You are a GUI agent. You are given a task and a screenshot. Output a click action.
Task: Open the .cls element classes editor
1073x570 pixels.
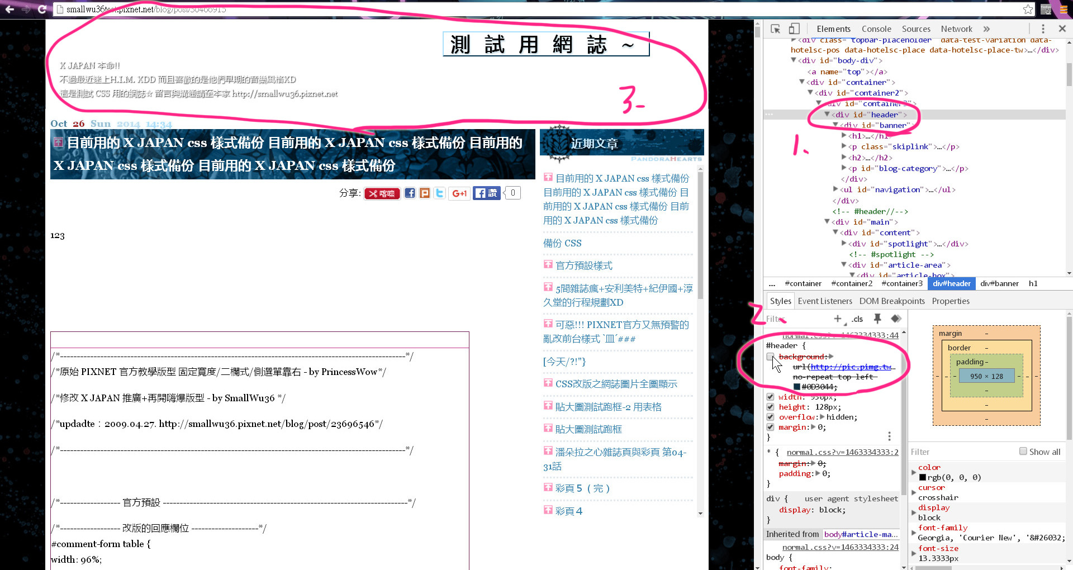(x=857, y=319)
